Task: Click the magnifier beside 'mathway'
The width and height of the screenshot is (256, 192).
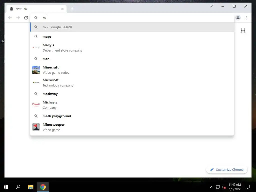Action: pos(36,94)
